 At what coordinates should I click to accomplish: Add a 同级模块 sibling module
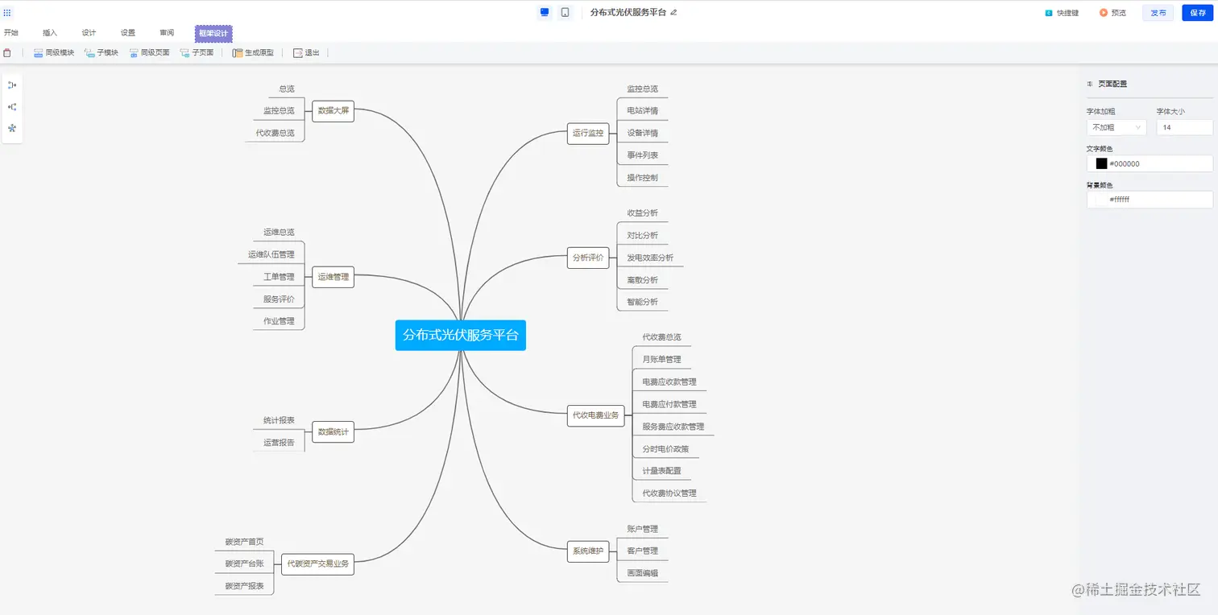tap(54, 52)
